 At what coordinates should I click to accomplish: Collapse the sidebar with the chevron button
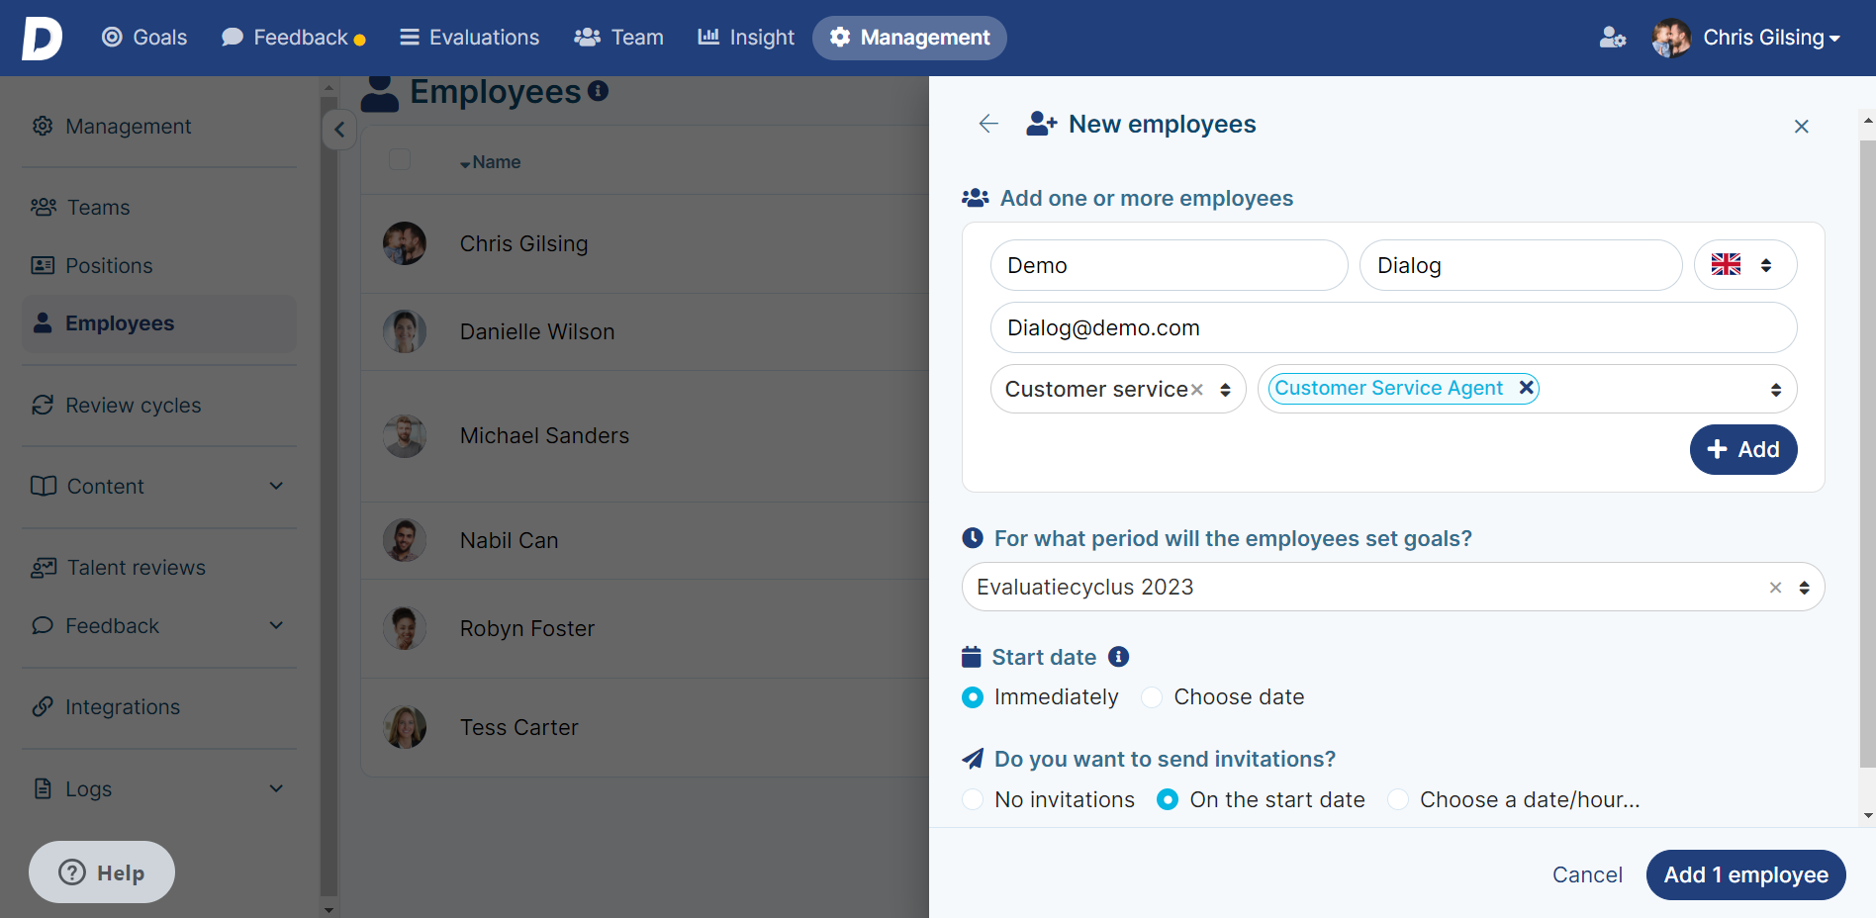339,129
